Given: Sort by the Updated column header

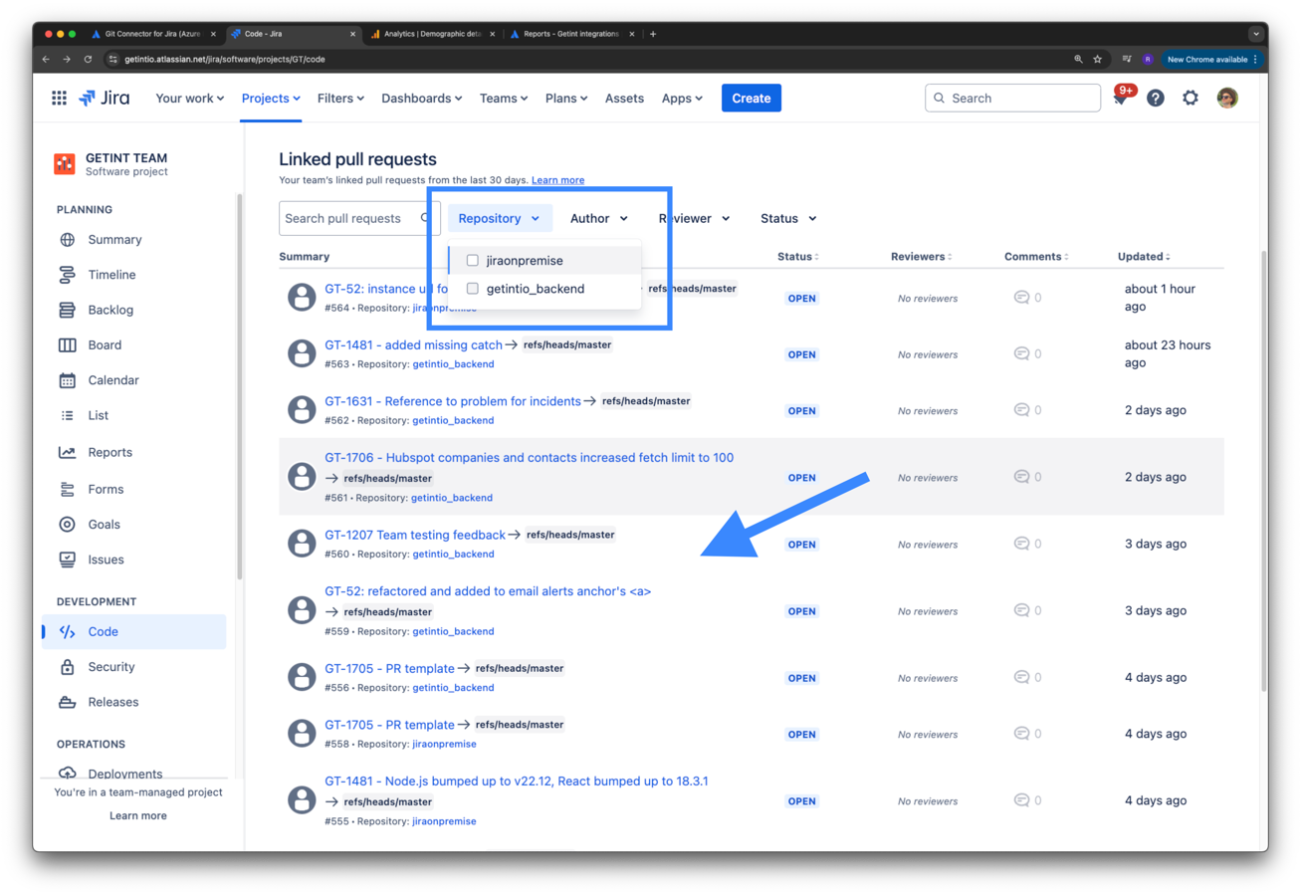Looking at the screenshot, I should tap(1144, 257).
